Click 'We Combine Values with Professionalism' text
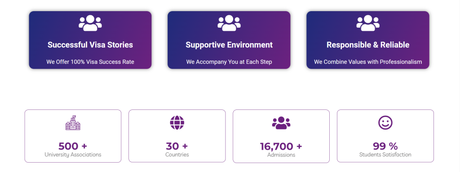The width and height of the screenshot is (460, 172). click(x=368, y=62)
